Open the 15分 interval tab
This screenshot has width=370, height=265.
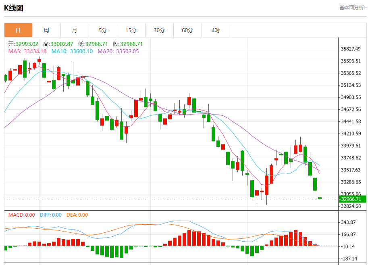click(131, 30)
